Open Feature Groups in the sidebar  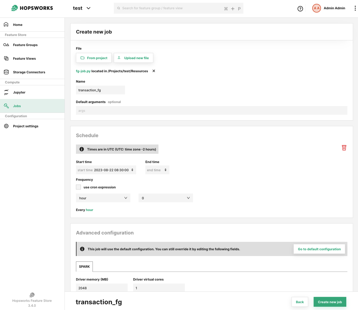pos(25,45)
